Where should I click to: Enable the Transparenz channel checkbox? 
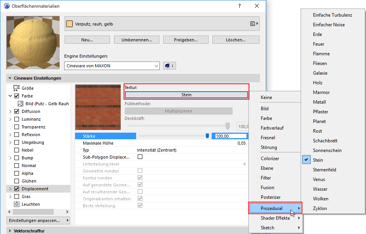pyautogui.click(x=17, y=127)
